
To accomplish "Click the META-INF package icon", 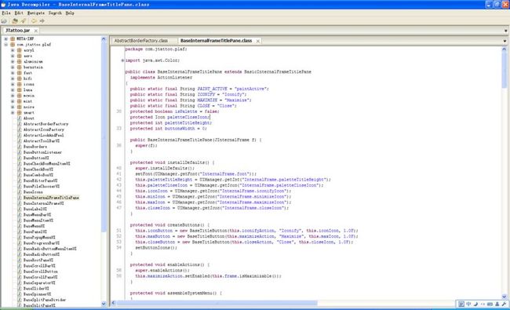I will point(13,38).
